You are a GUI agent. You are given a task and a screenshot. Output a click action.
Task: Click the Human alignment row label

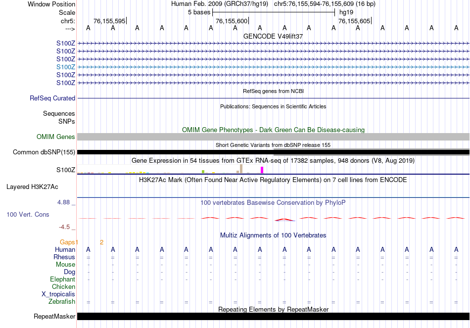tap(65, 250)
